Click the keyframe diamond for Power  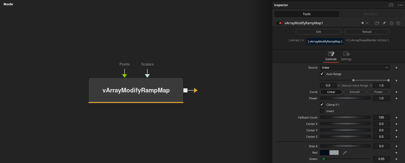click(396, 98)
